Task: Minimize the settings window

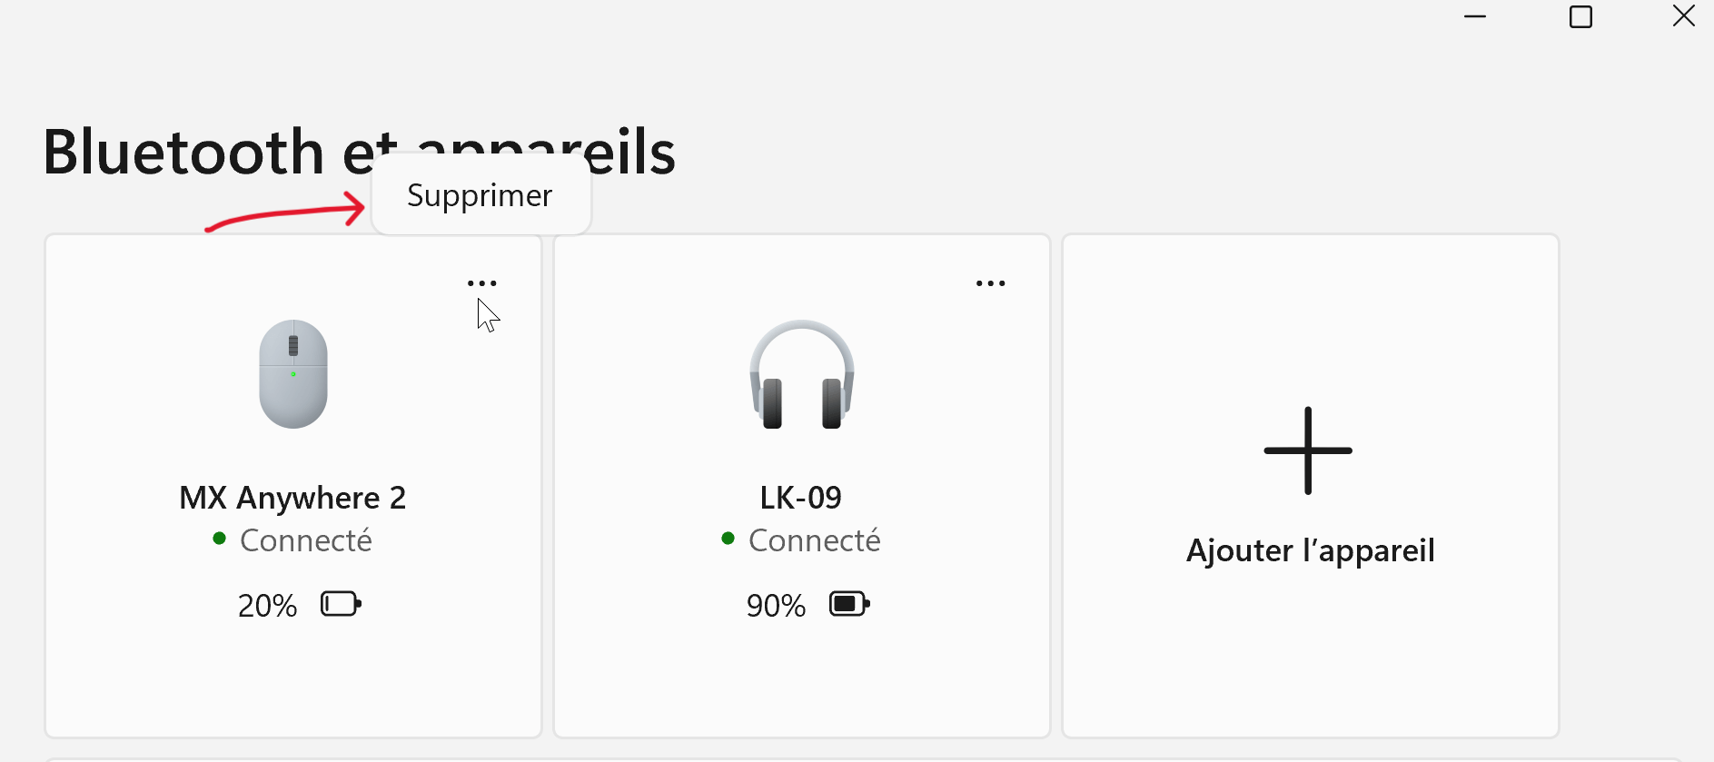Action: tap(1475, 16)
